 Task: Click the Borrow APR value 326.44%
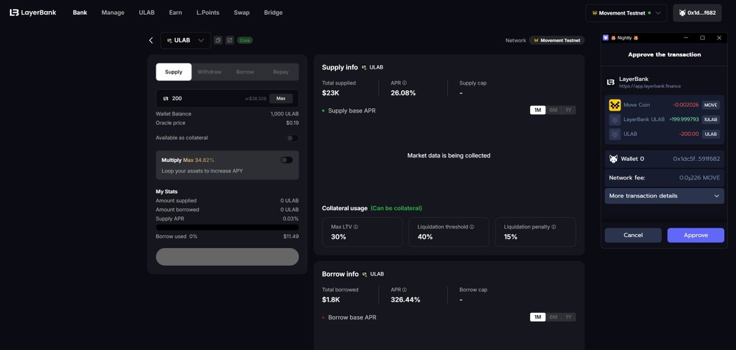(x=405, y=300)
